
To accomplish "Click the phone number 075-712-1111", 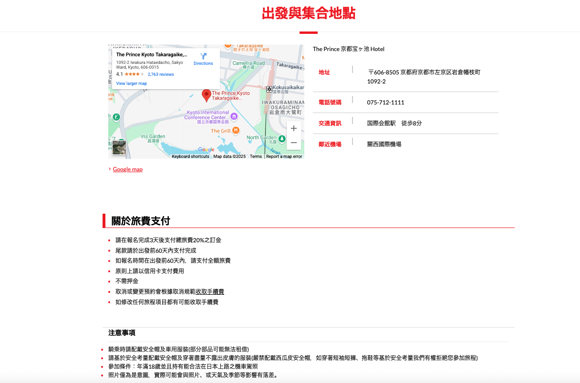I will (385, 103).
